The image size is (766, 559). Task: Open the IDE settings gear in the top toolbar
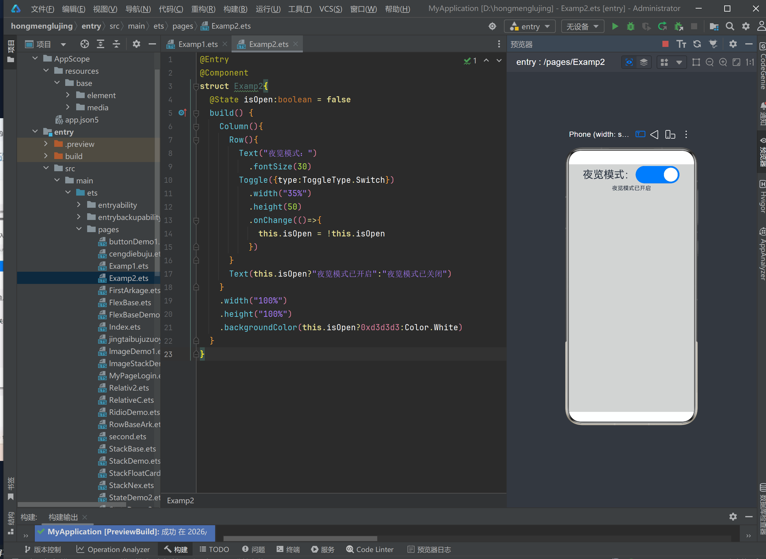point(746,27)
